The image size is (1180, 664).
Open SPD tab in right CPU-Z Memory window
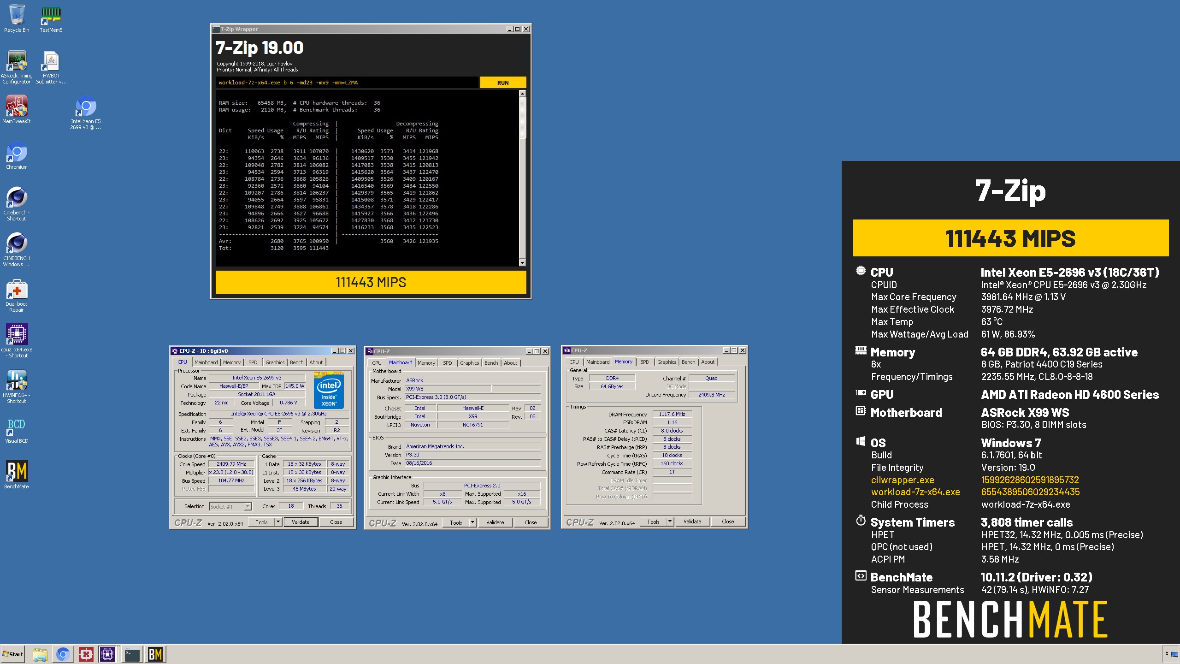(x=645, y=362)
